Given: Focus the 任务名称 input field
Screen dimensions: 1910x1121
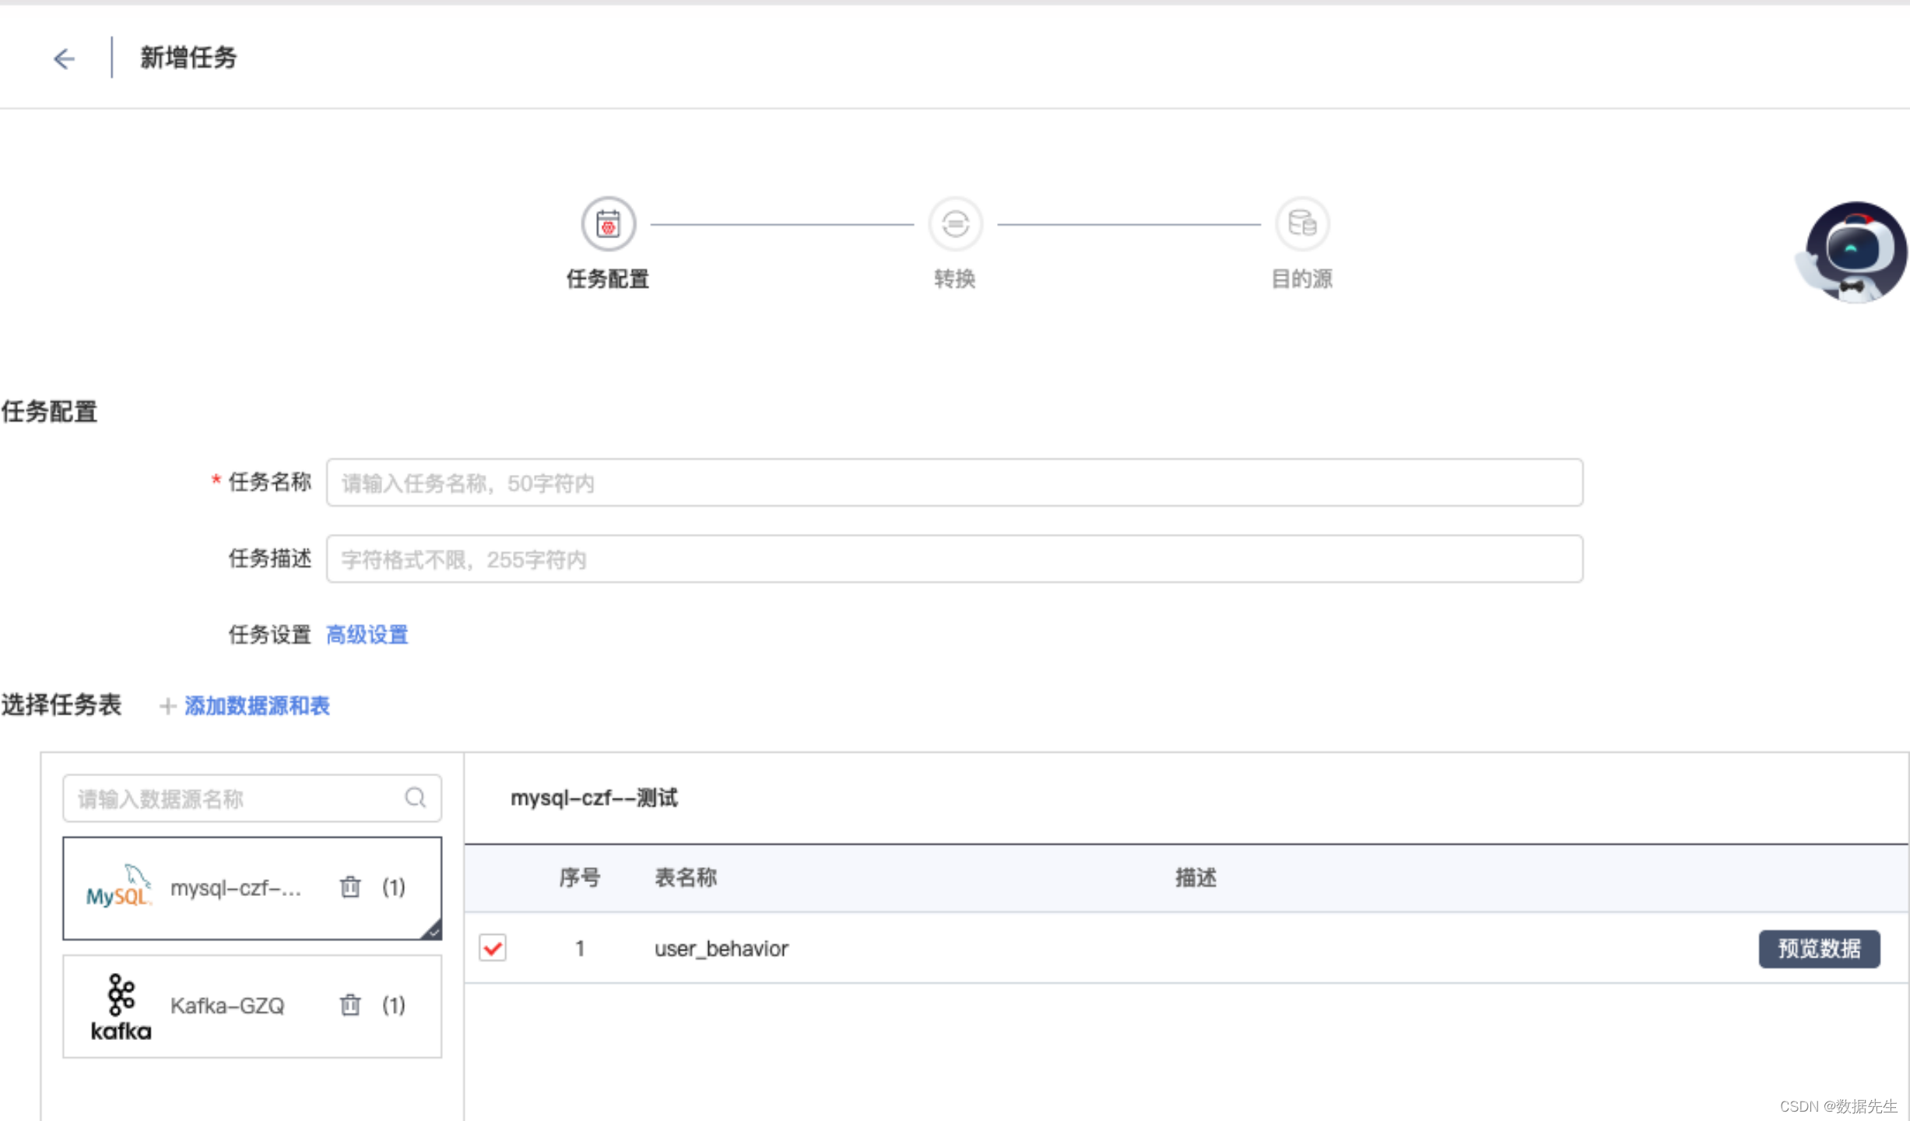Looking at the screenshot, I should (x=954, y=483).
